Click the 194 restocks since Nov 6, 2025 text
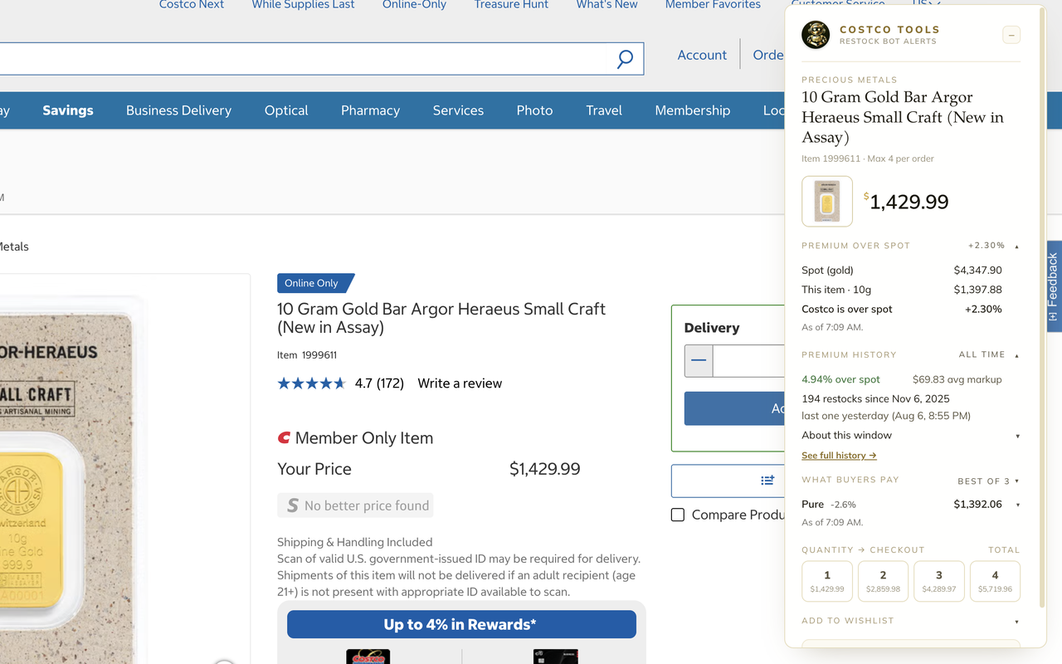 (875, 398)
